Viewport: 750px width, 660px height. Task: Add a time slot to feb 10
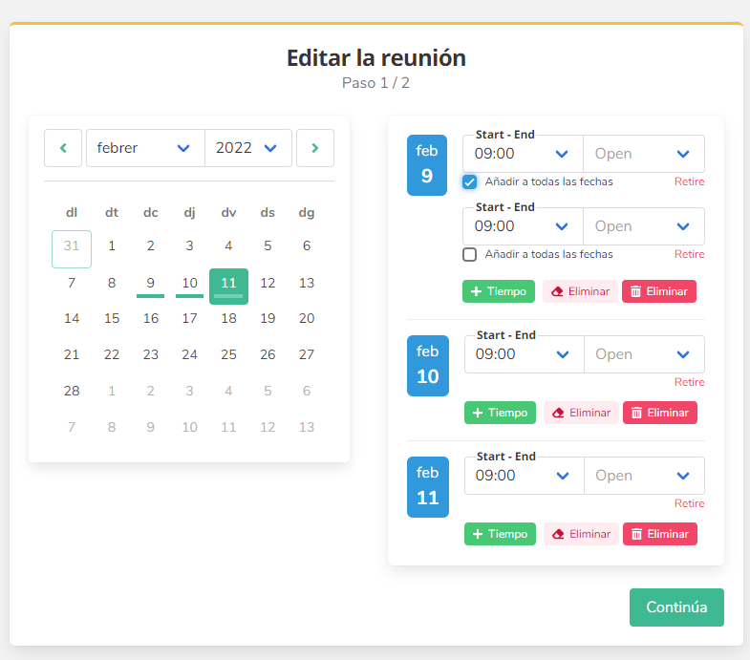coord(500,413)
